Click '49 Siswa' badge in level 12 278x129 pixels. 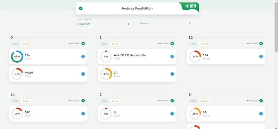204,44
